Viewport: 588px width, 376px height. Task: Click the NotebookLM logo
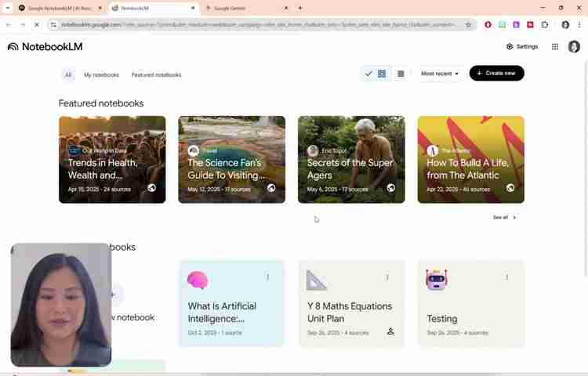[45, 47]
